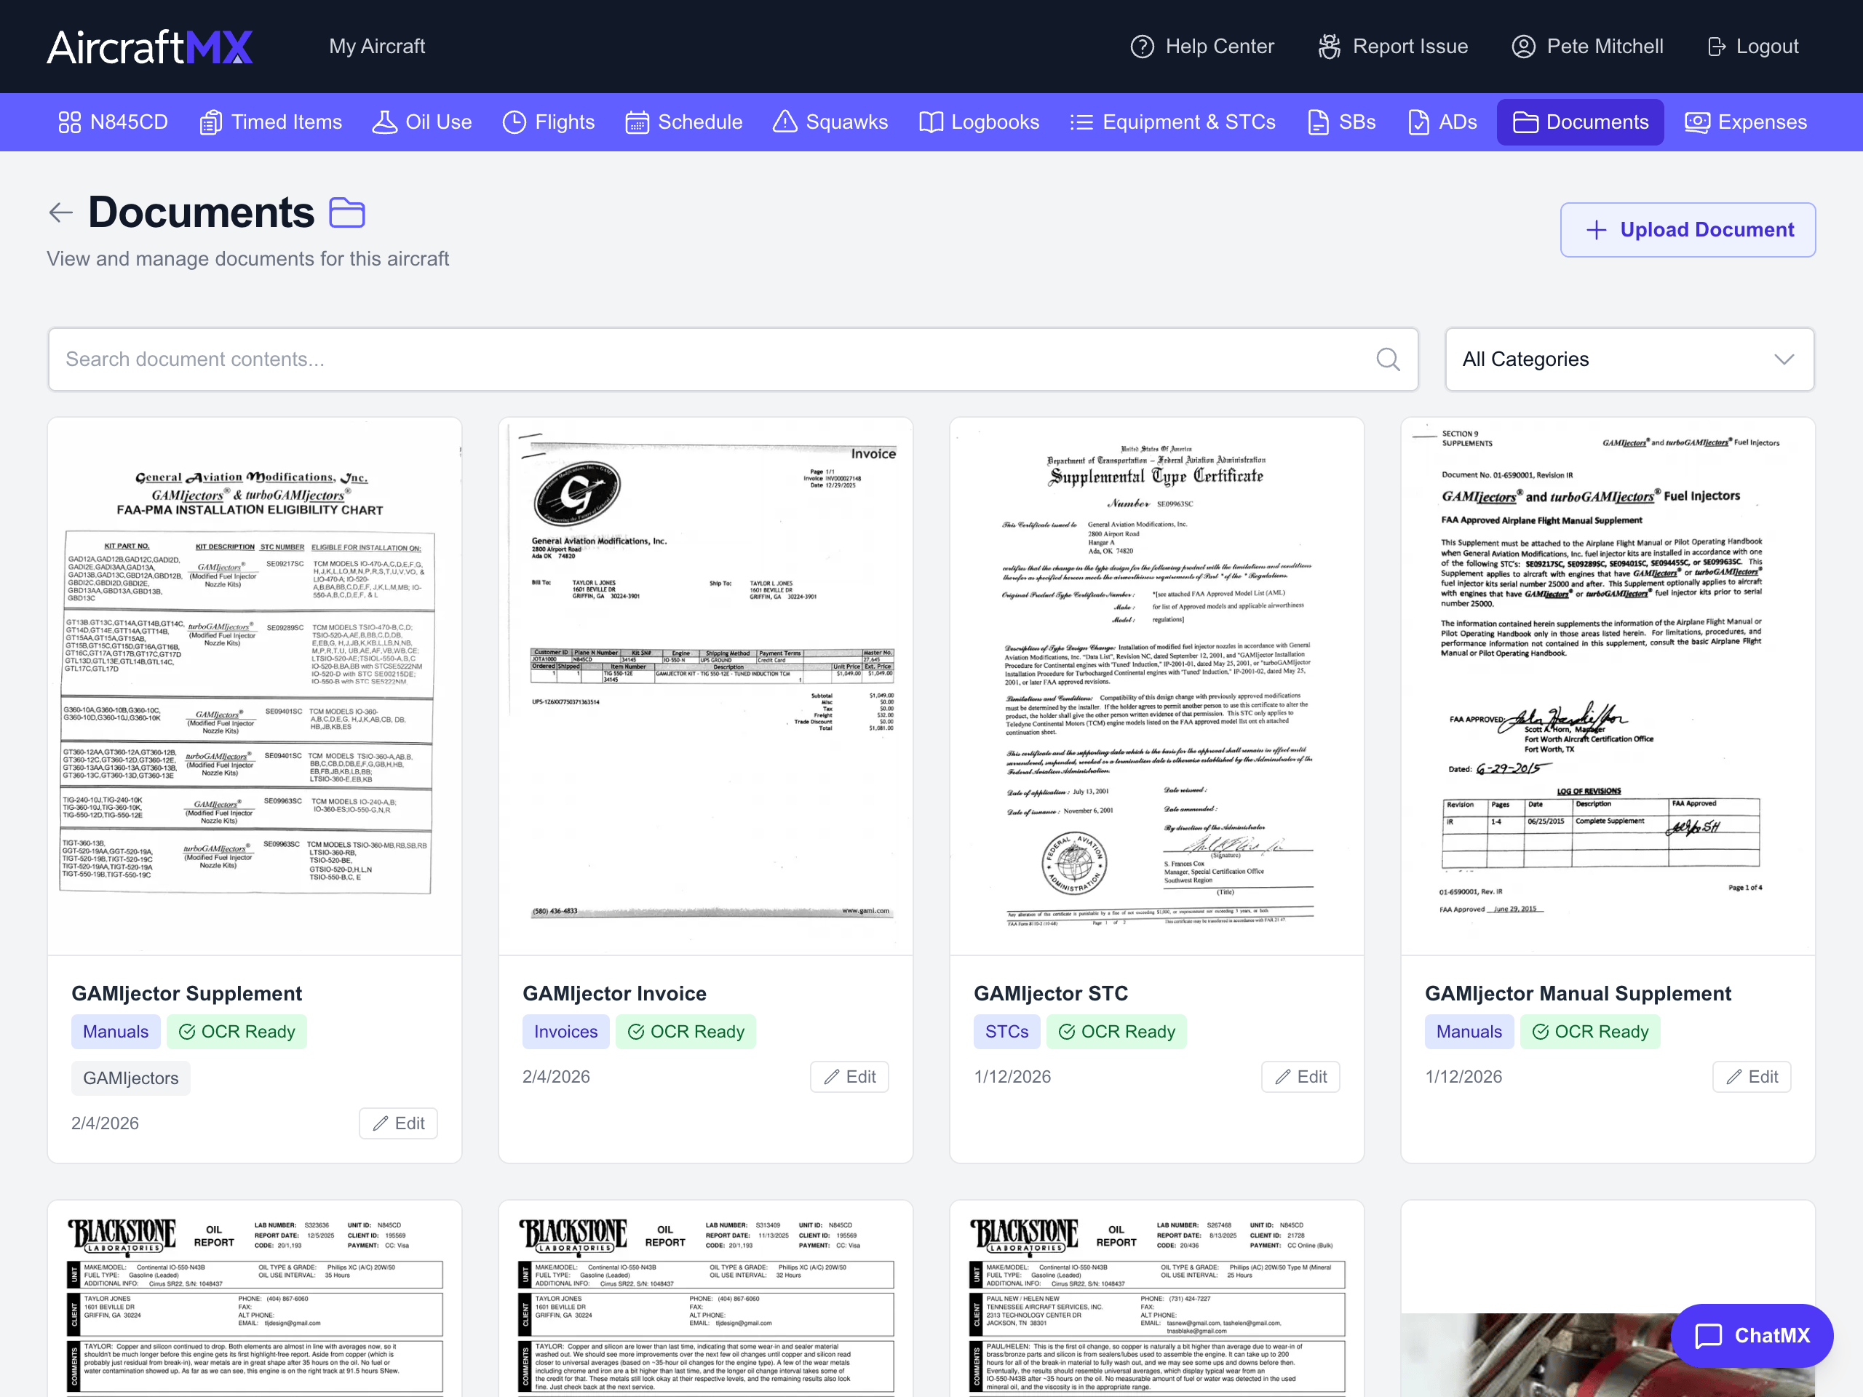Screen dimensions: 1863x1397
Task: Click the Report Issue bug icon
Action: pyautogui.click(x=1329, y=47)
